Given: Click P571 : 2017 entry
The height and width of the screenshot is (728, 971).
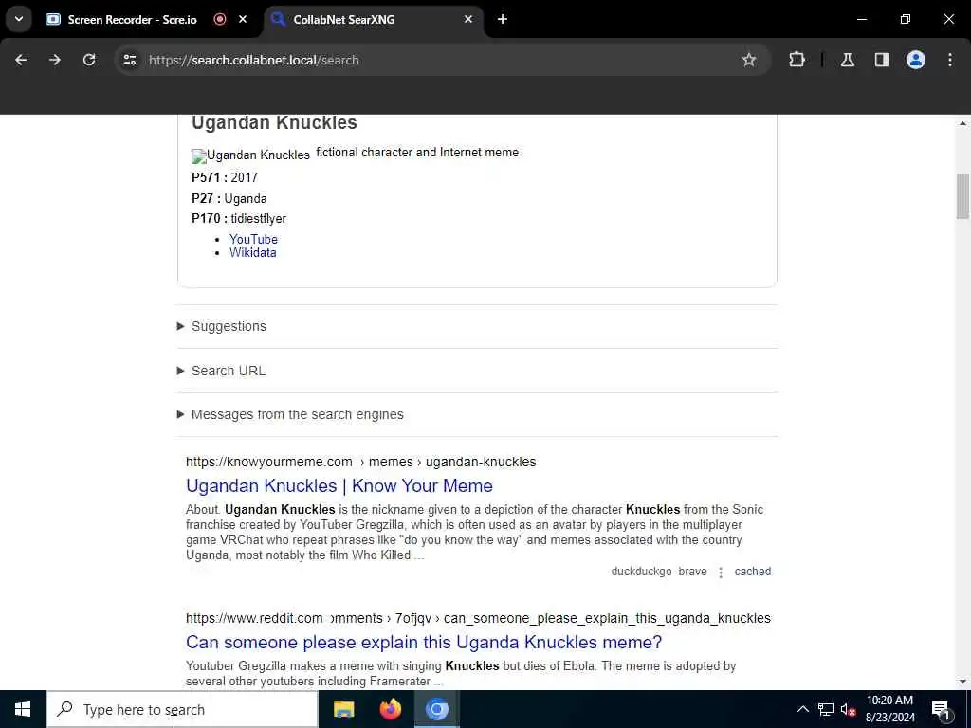Looking at the screenshot, I should click(225, 177).
